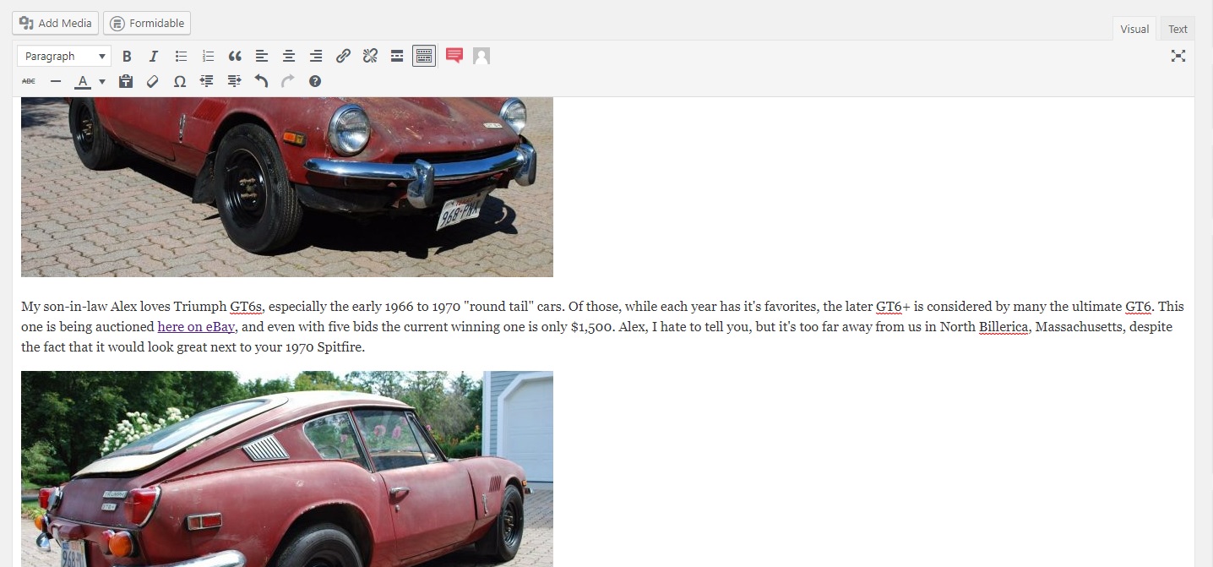
Task: Apply blockquote formatting
Action: 235,57
